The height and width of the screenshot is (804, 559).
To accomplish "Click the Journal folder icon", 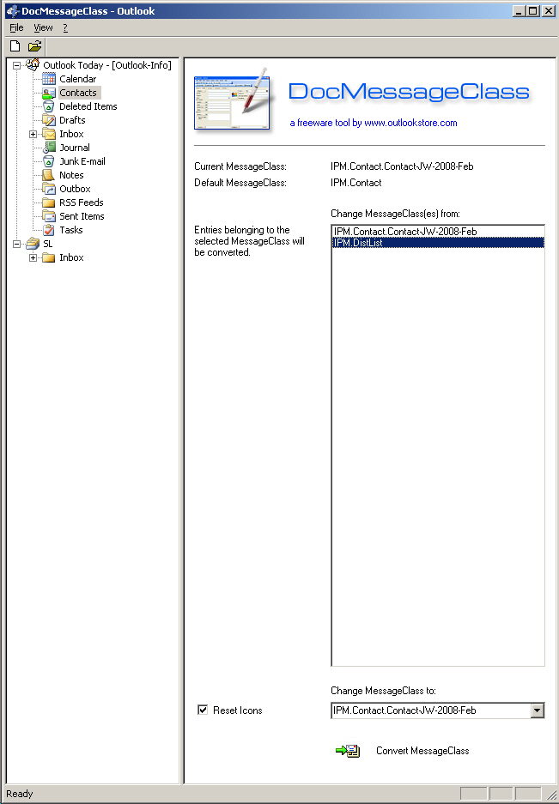I will [x=49, y=148].
